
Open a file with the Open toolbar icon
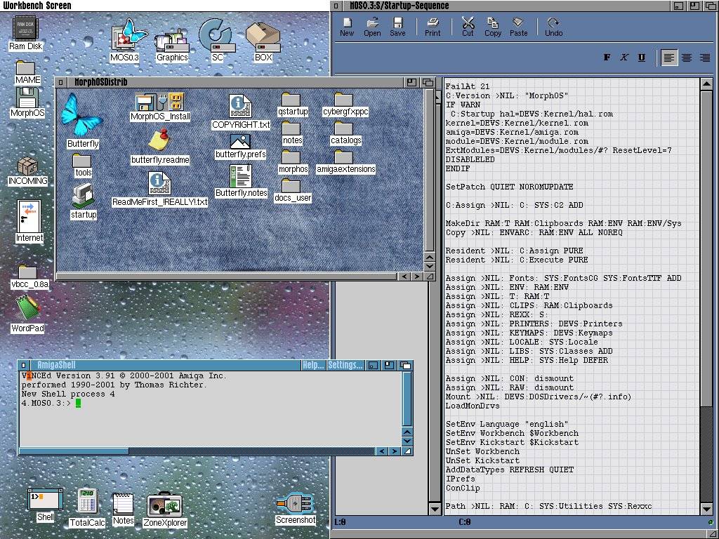point(372,27)
